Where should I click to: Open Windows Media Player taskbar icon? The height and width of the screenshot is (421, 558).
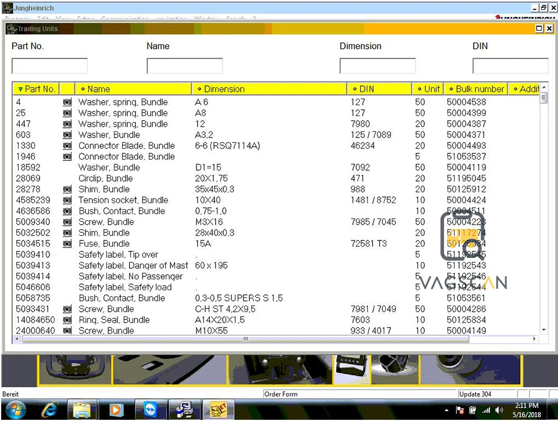click(115, 410)
